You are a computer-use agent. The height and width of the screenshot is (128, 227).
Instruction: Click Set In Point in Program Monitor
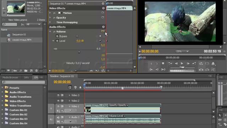[x=151, y=64]
